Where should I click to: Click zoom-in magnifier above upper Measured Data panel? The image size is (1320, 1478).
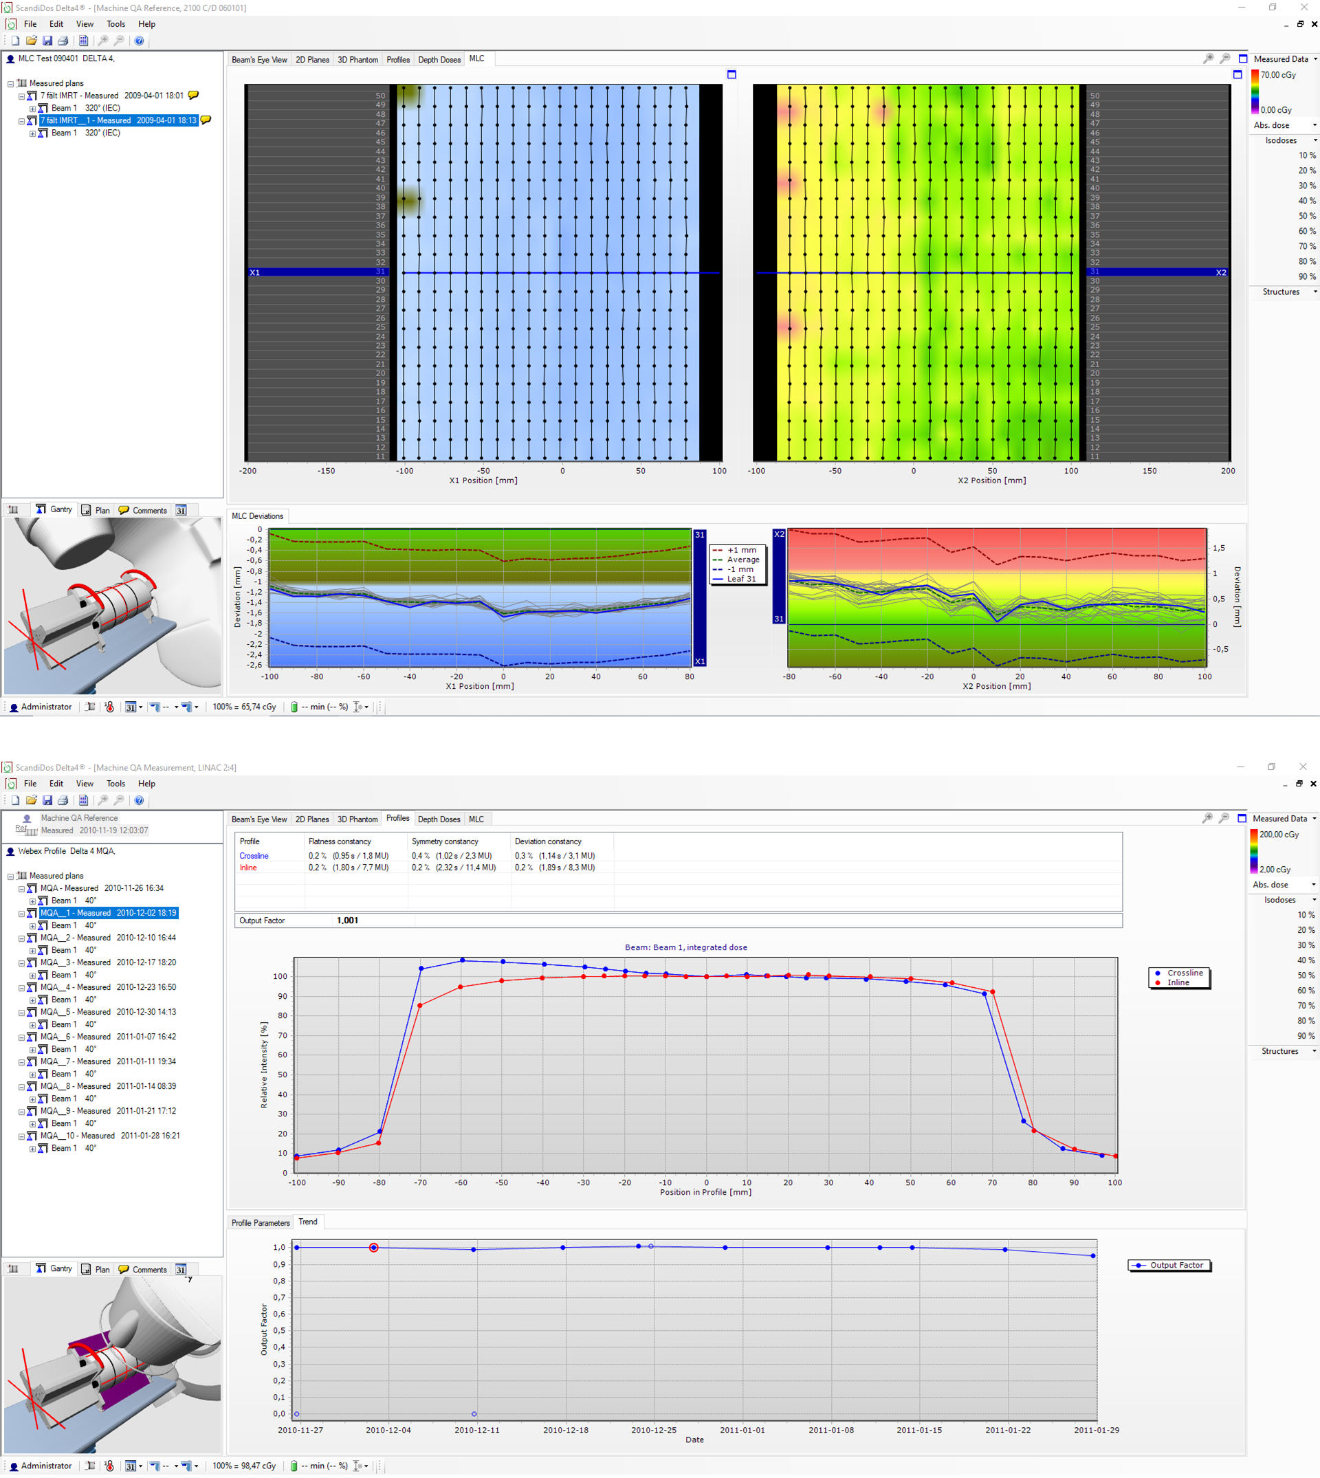point(1209,58)
